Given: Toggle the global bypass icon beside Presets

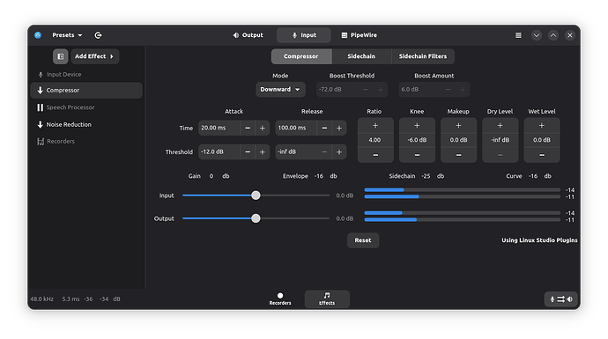Looking at the screenshot, I should pos(98,35).
